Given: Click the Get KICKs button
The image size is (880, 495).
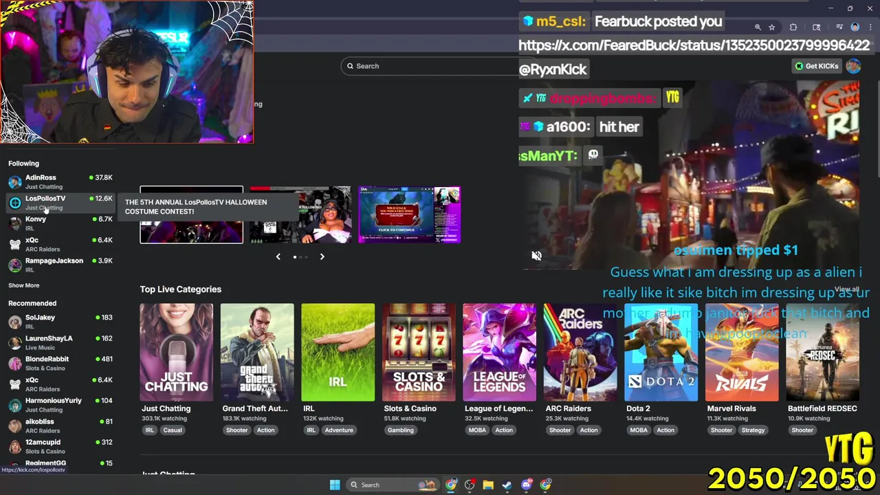Looking at the screenshot, I should [x=817, y=66].
